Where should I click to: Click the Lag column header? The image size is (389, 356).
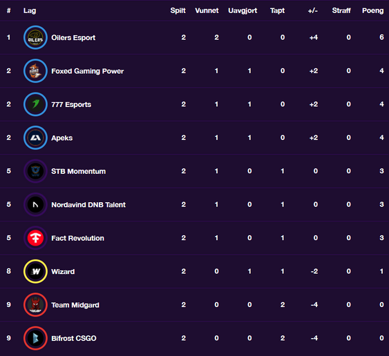(30, 10)
